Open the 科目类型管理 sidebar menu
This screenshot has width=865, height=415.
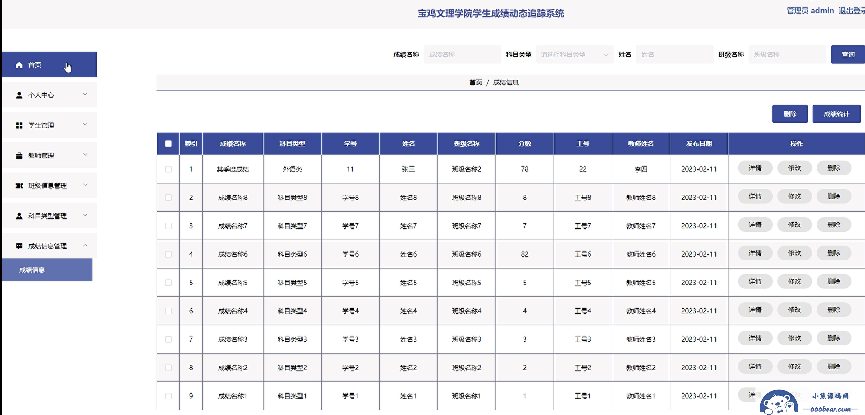click(x=49, y=215)
